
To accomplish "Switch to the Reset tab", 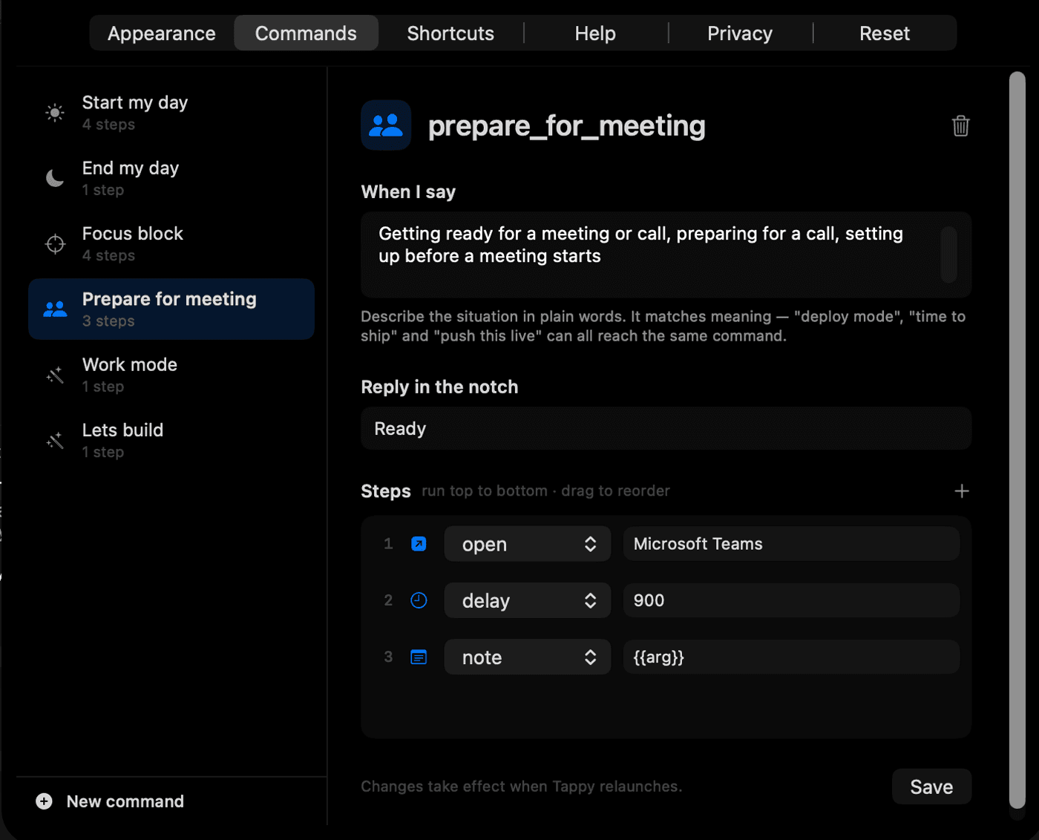I will [x=885, y=33].
